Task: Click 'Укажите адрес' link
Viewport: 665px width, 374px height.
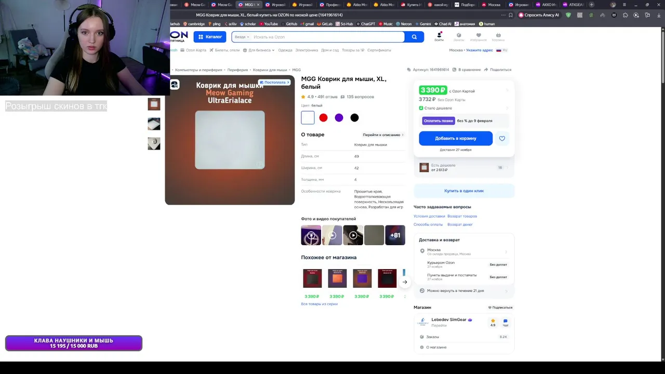Action: (479, 50)
